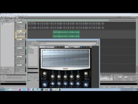Expand the first effects rack slot arrow
Screen dimensions: 138x104
[x=38, y=47]
